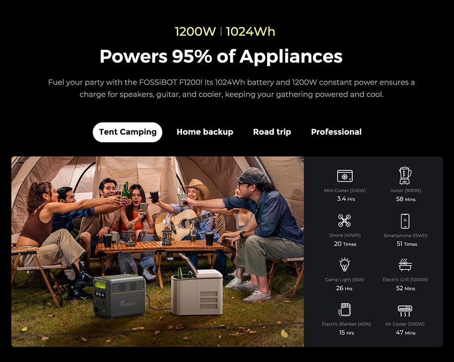Viewport: 454px width, 362px height.
Task: Click the Electric Blanket icon
Action: point(345,309)
